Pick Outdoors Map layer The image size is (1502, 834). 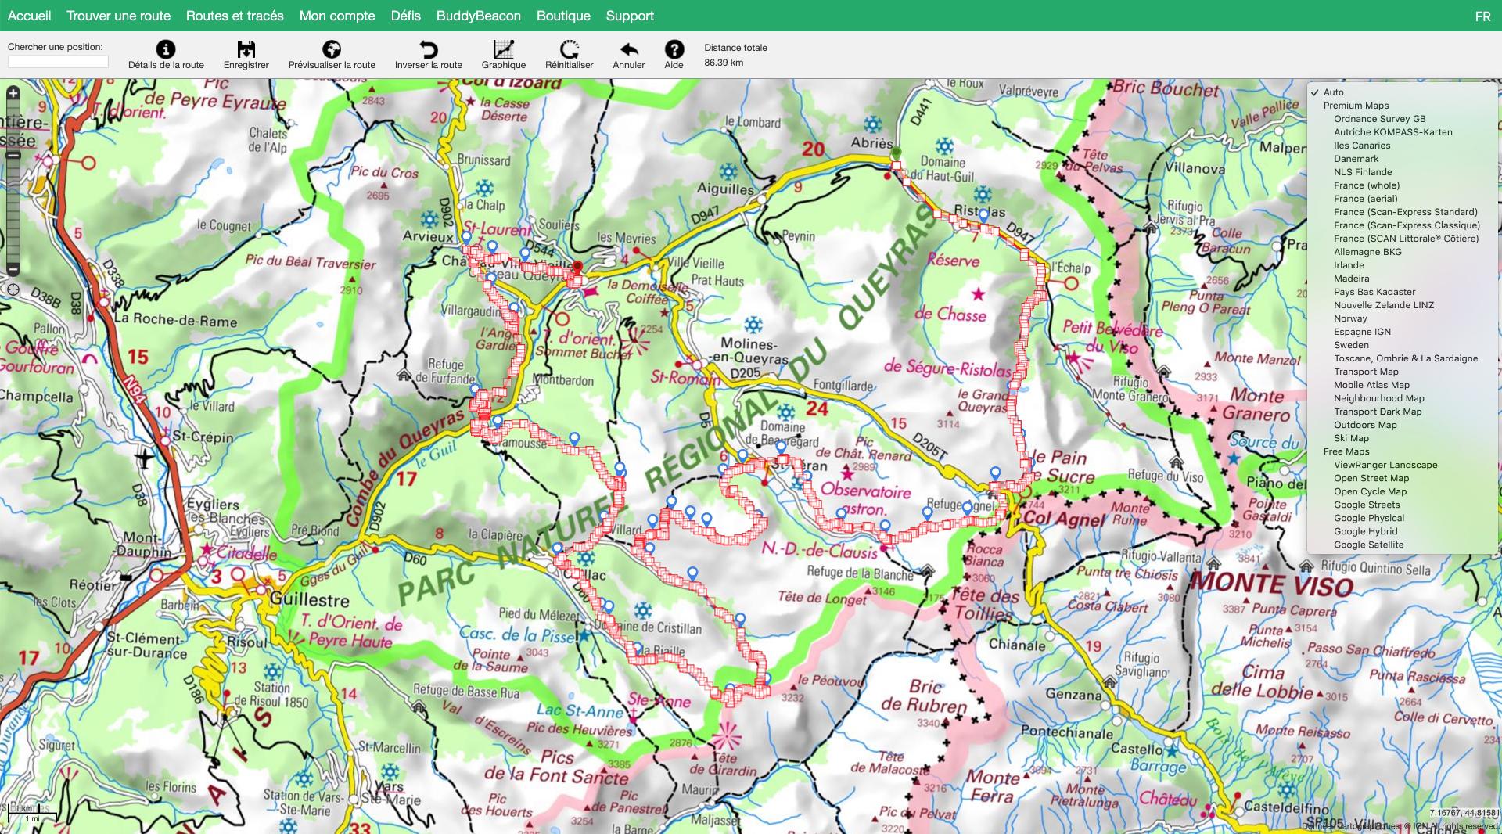point(1365,425)
